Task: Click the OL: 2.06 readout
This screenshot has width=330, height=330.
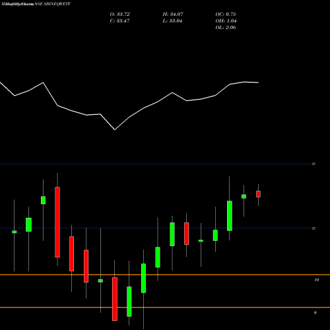Action: pos(226,28)
